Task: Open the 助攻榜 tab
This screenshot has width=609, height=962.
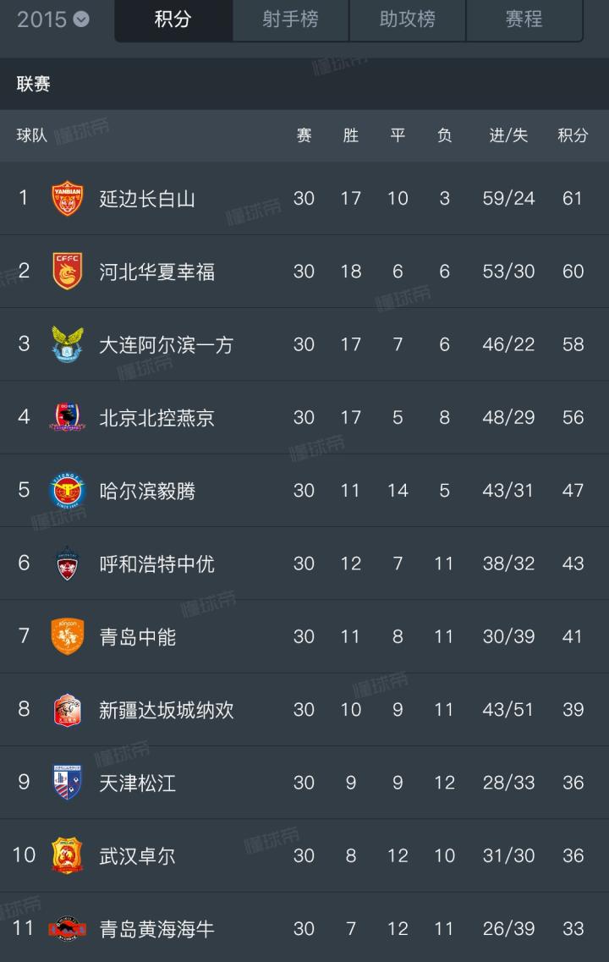Action: point(407,19)
